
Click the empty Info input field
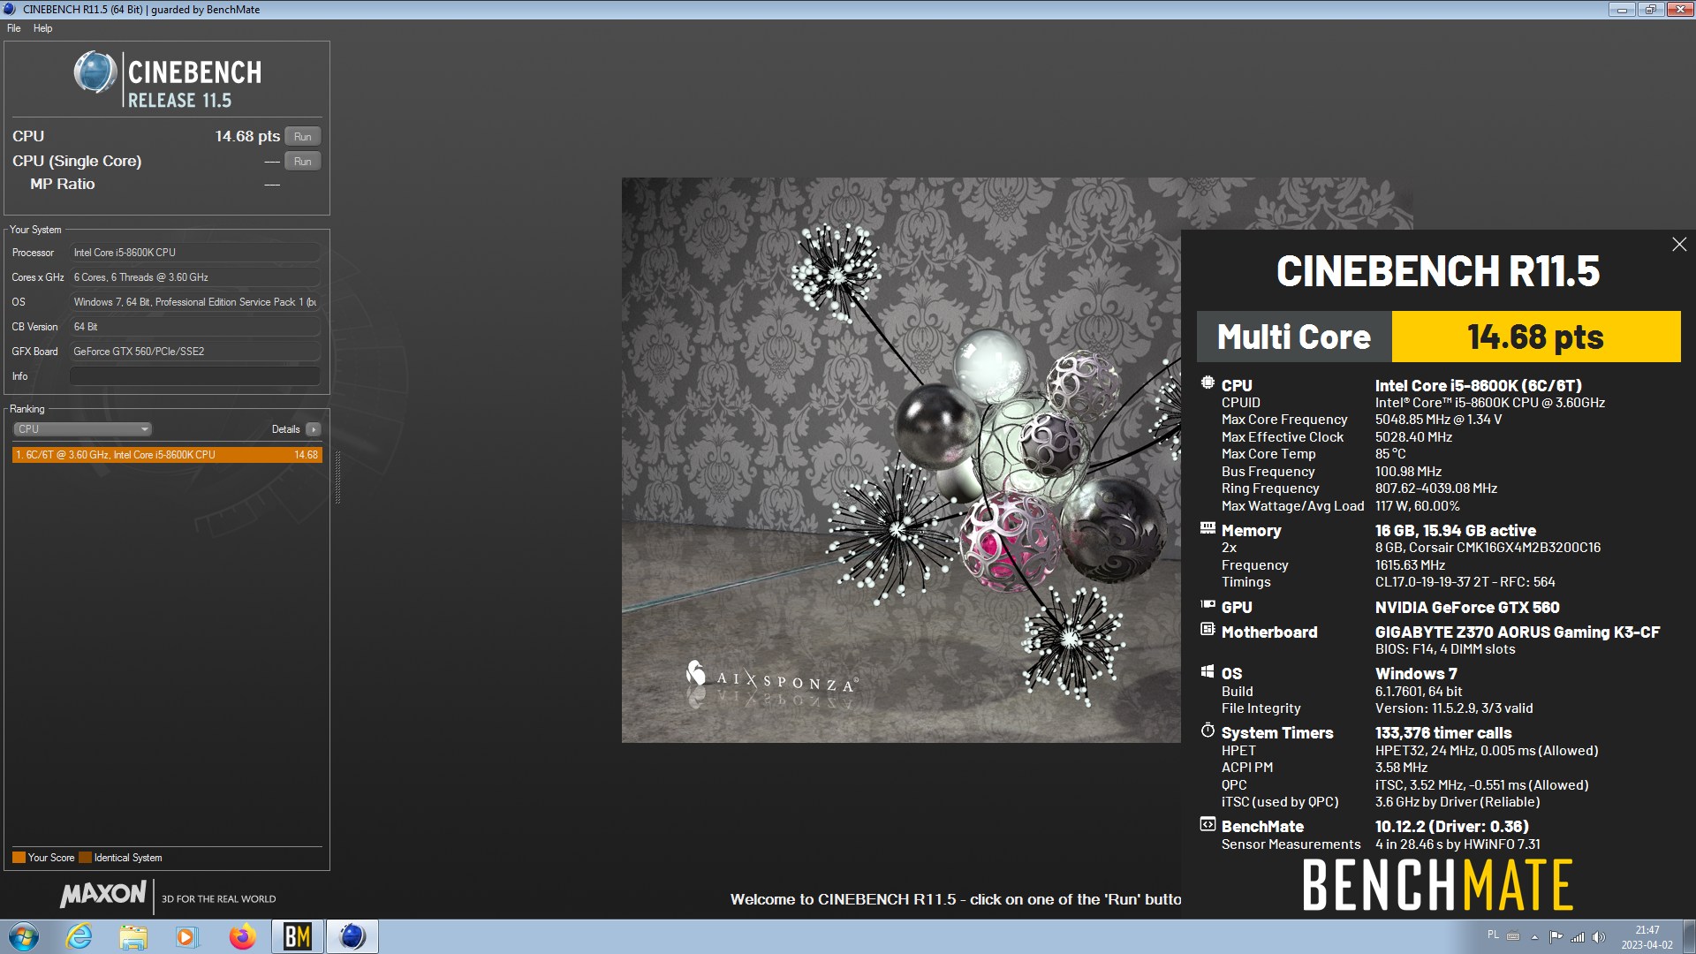pos(194,376)
